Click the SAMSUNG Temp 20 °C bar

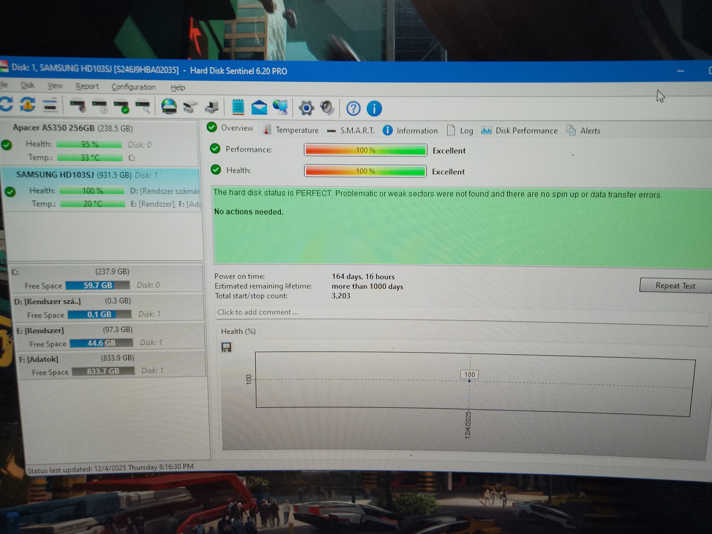[92, 204]
